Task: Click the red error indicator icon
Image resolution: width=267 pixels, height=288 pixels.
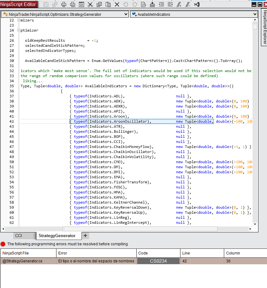Action: click(x=3, y=244)
